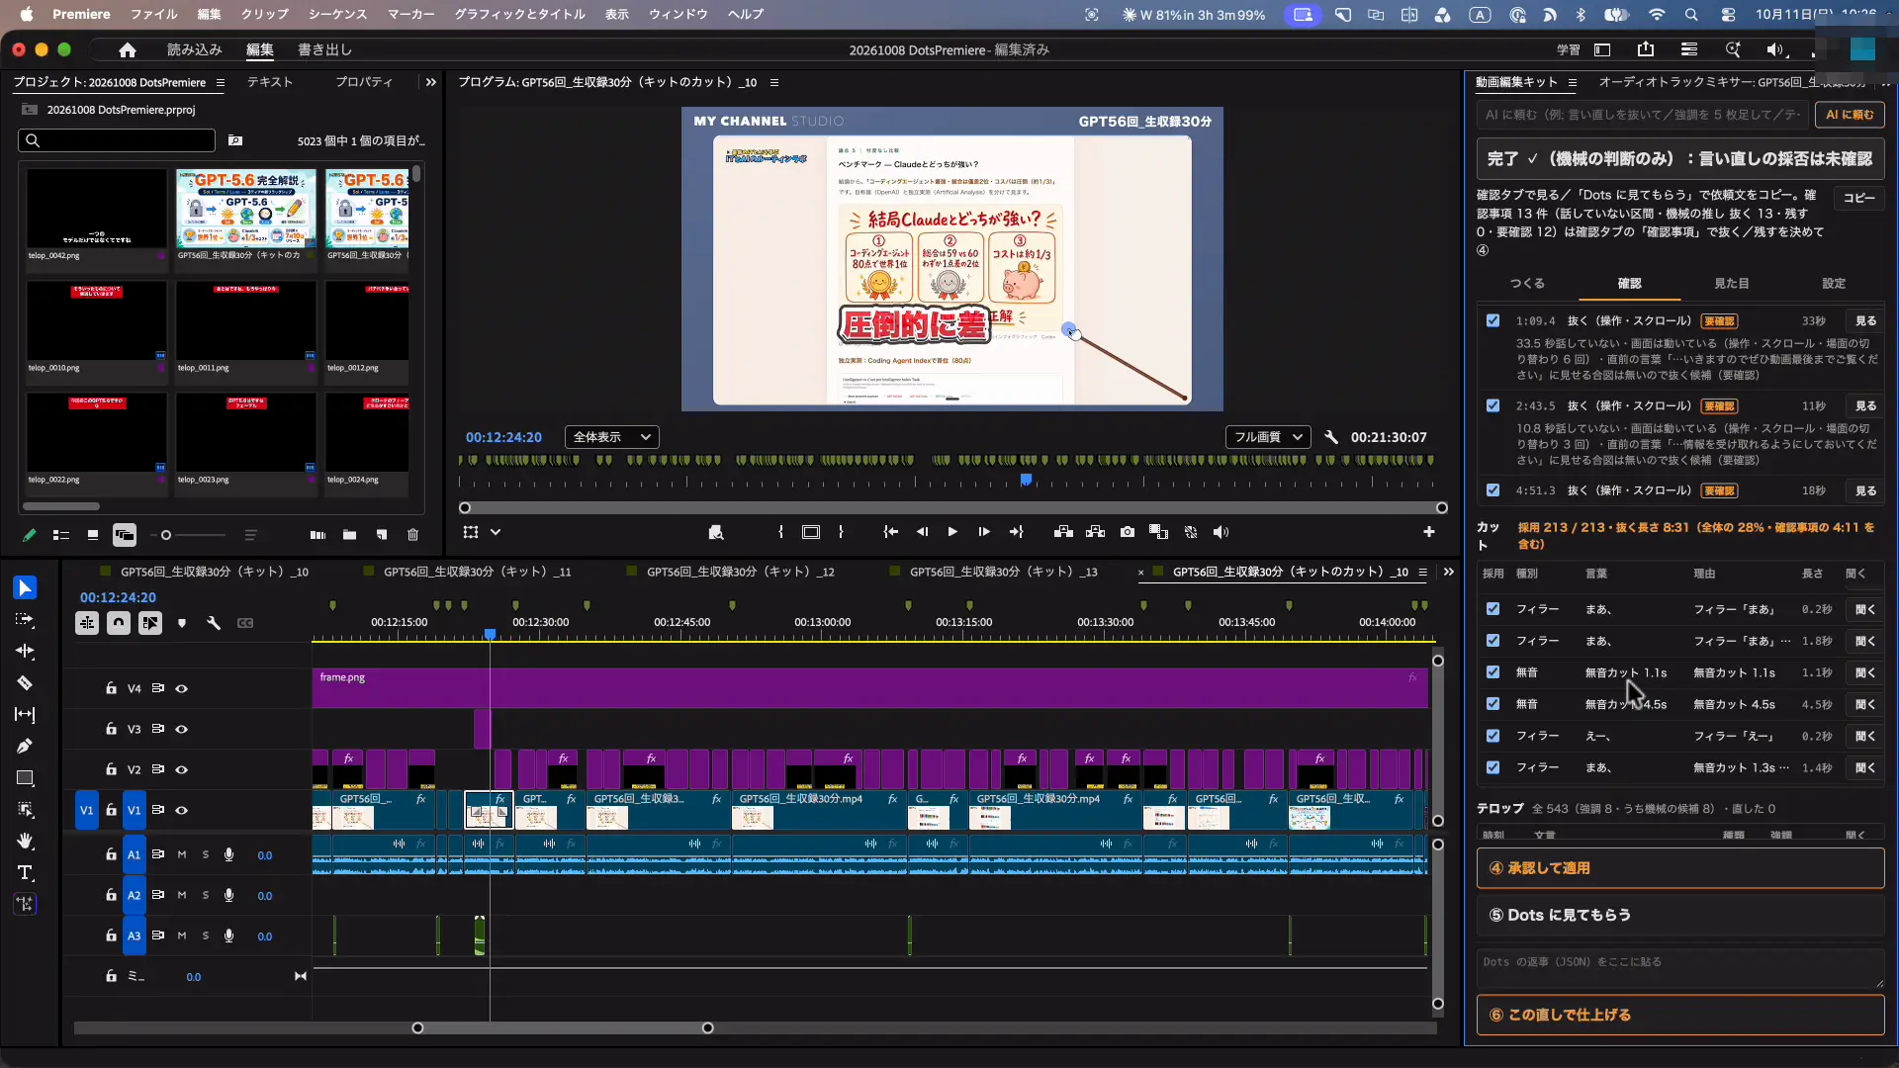Uncheck the 1:09.4 confirmation item
This screenshot has width=1899, height=1068.
click(1492, 320)
